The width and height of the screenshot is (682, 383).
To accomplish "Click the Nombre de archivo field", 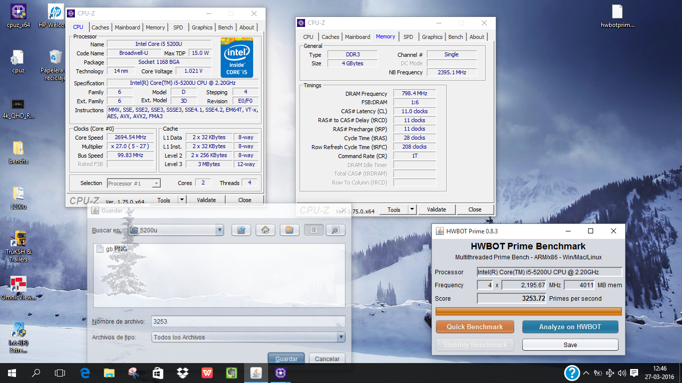I will click(248, 322).
